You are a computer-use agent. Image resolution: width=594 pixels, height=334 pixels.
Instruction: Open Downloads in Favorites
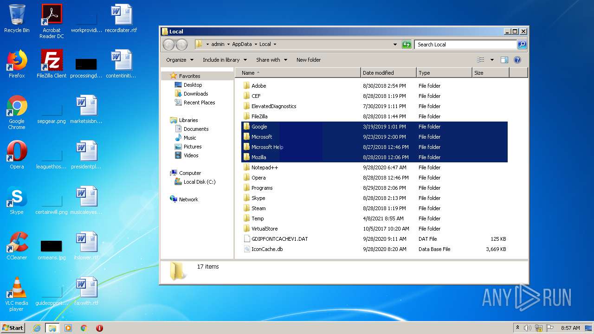[195, 94]
